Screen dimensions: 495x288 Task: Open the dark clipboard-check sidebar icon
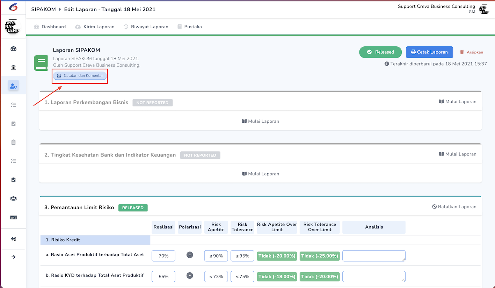coord(13,180)
